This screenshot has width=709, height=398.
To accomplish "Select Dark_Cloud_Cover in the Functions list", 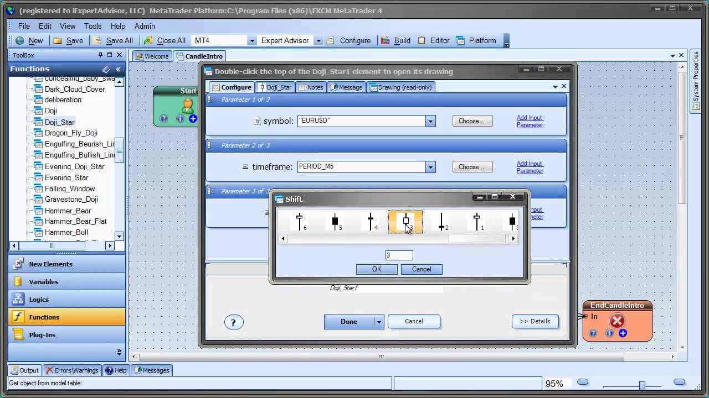I will [x=75, y=89].
